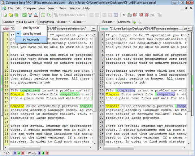Click the grayed-out second panel layout icon

[110, 15]
